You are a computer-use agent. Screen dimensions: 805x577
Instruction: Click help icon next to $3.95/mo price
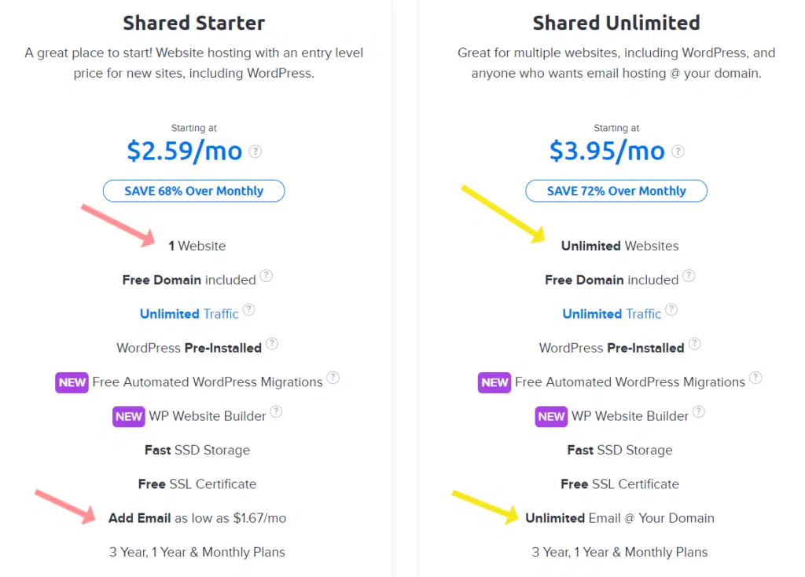tap(678, 152)
